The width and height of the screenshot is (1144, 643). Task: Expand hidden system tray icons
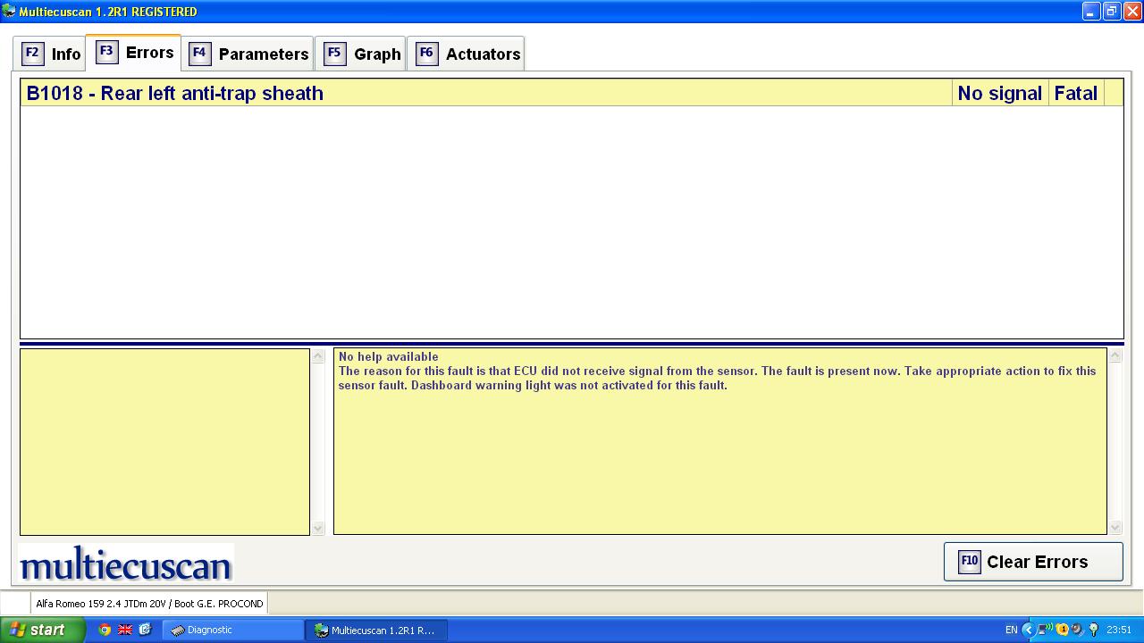click(1028, 630)
